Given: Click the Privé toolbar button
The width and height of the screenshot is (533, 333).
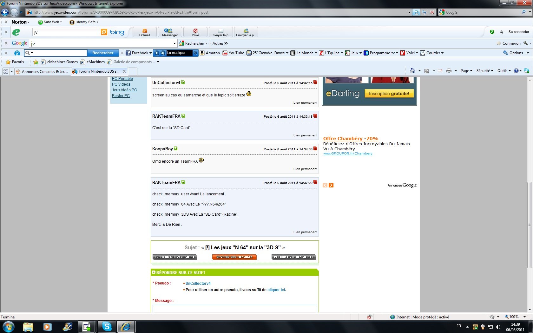Looking at the screenshot, I should point(195,32).
